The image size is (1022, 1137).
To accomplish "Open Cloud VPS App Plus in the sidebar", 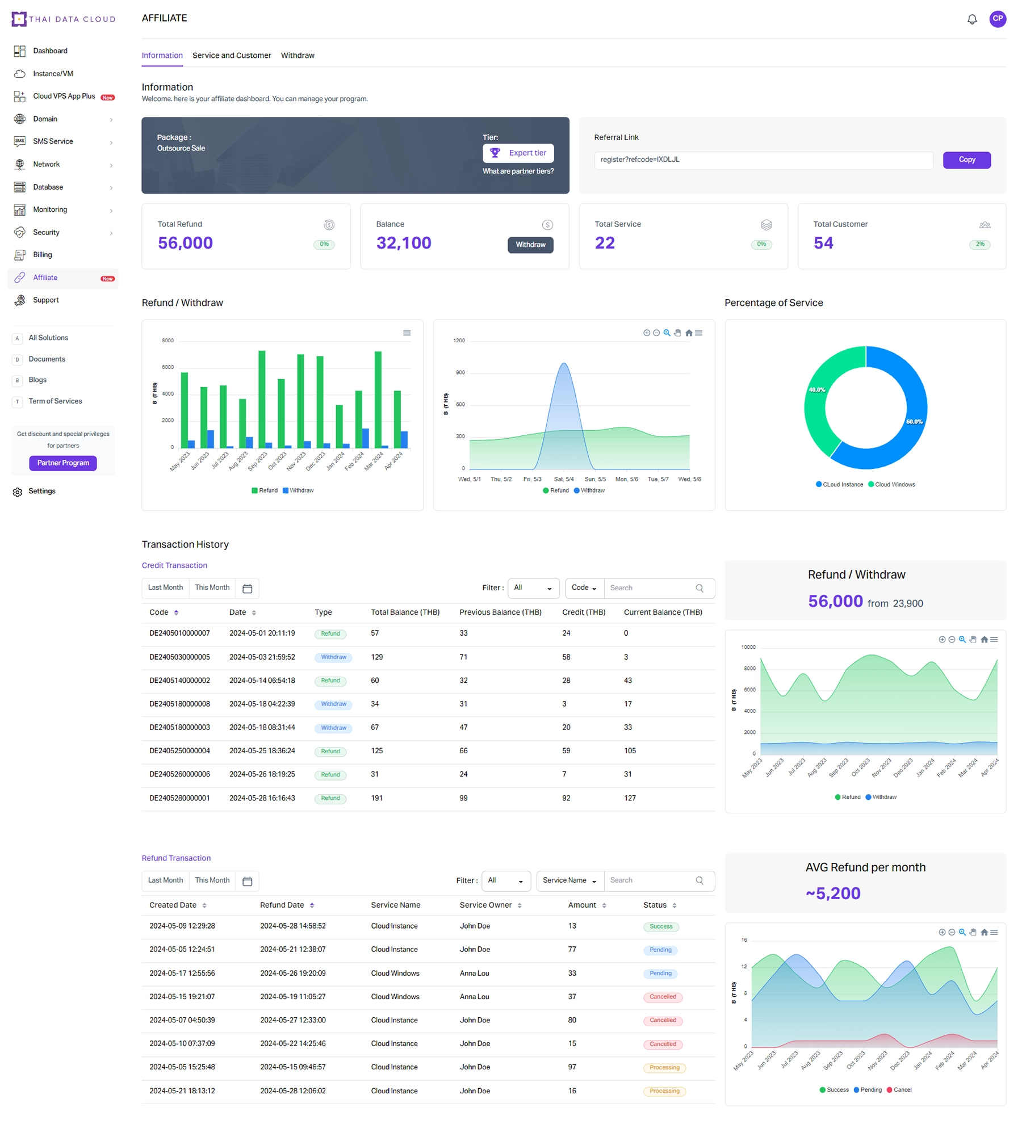I will [62, 97].
